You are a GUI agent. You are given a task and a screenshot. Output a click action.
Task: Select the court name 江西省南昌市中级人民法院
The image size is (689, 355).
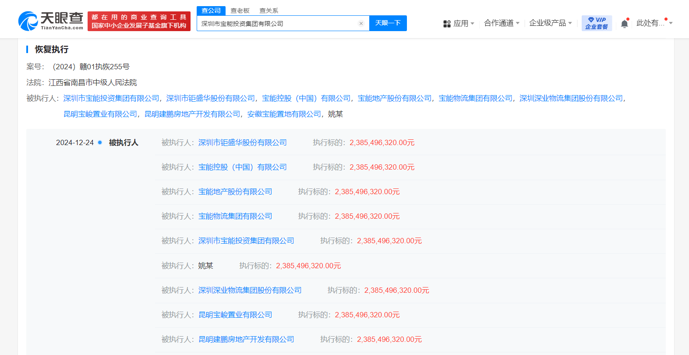[93, 82]
